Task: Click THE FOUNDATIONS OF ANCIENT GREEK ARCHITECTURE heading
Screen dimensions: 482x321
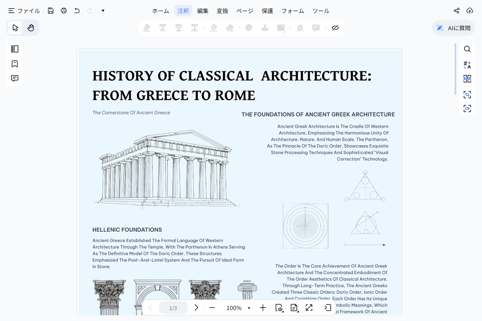Action: 318,114
